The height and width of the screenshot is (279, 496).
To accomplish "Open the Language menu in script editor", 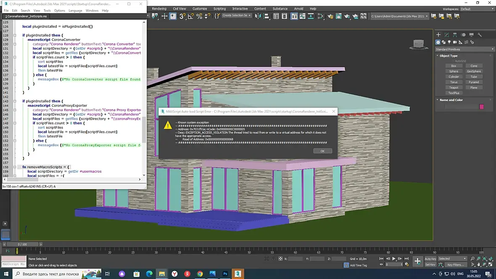I will [75, 11].
